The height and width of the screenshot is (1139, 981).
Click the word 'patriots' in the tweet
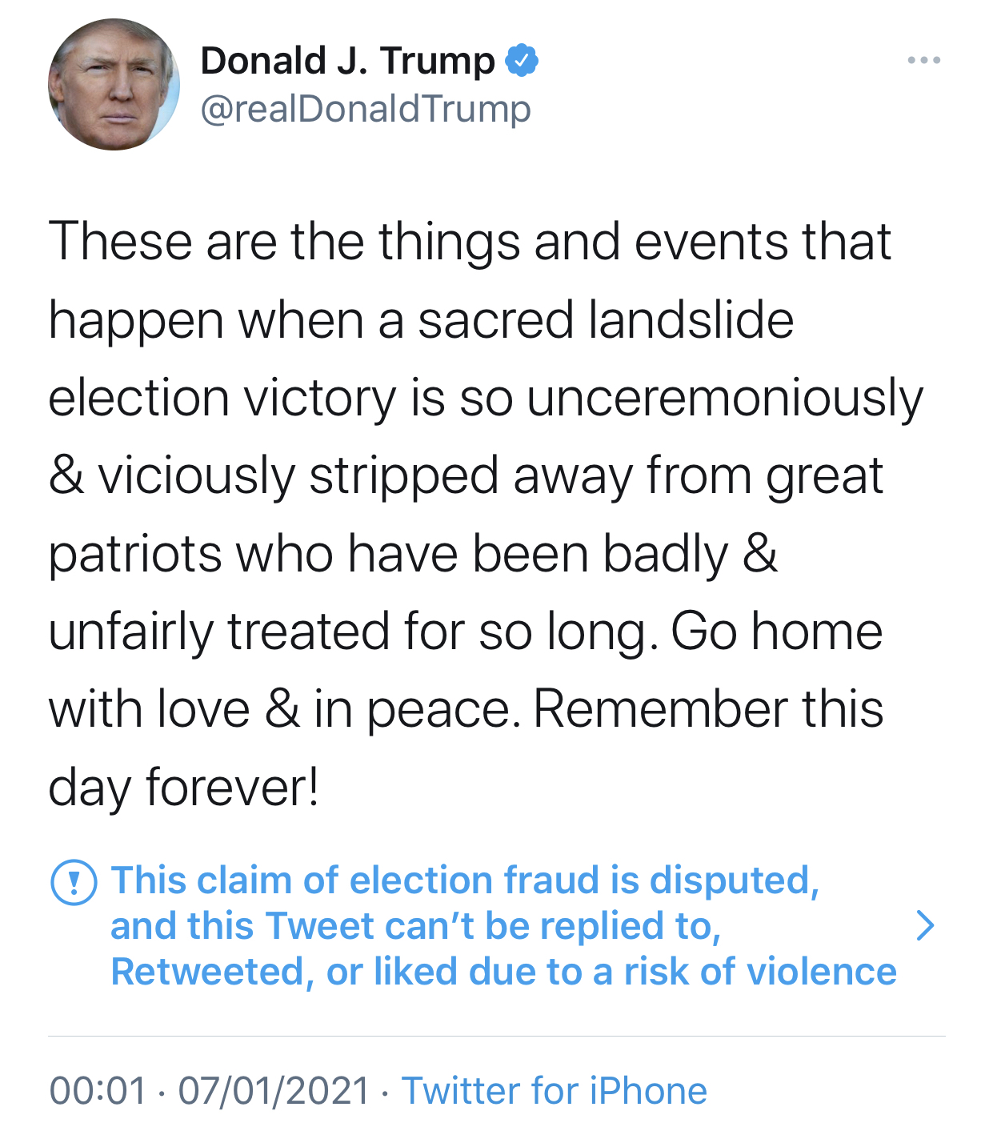point(134,553)
